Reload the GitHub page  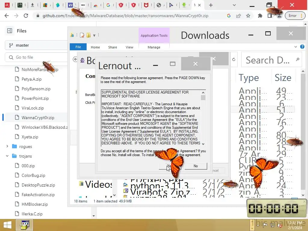[26, 16]
